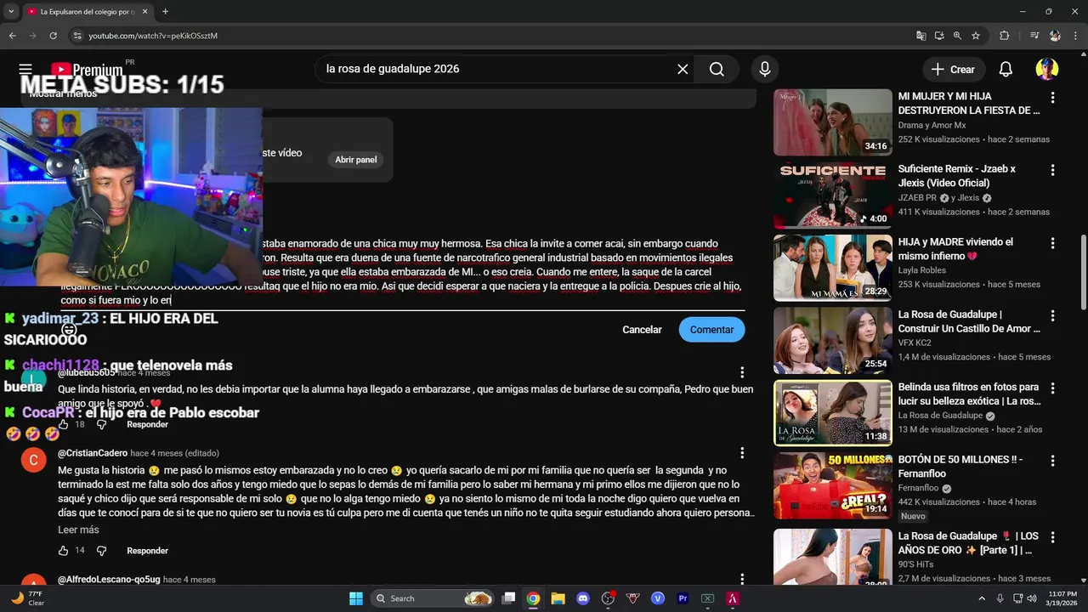Open the Translate page icon in address bar

[921, 36]
